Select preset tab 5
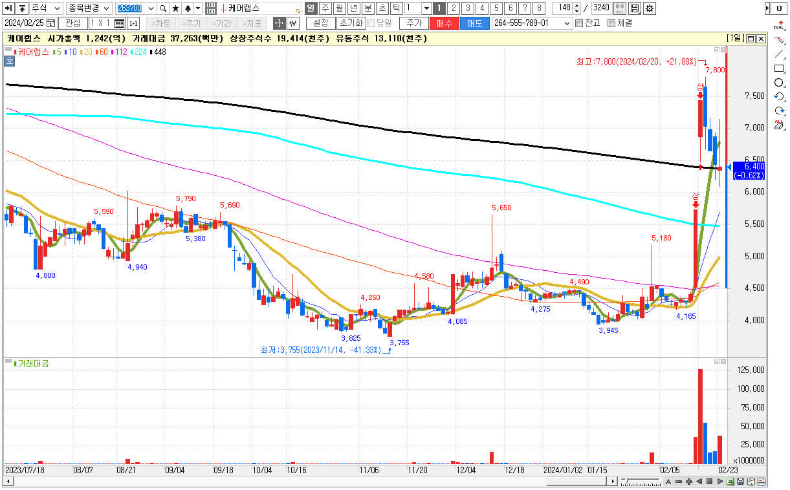The width and height of the screenshot is (790, 490). [x=496, y=8]
